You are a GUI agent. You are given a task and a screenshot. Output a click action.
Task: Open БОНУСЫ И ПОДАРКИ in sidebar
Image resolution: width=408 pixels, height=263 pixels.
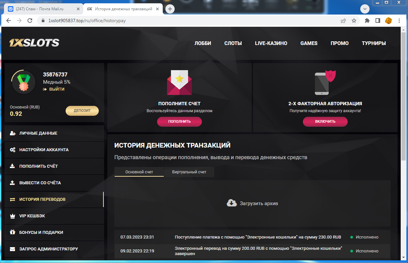[54, 232]
